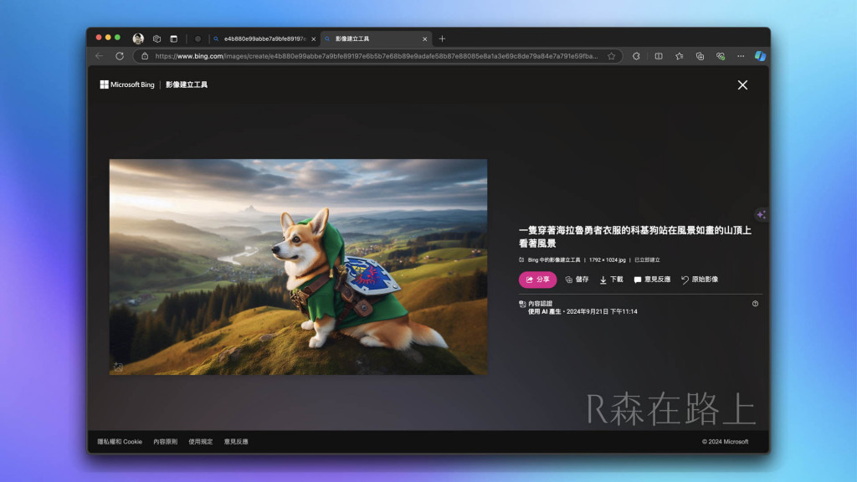The image size is (857, 482).
Task: Click the 使用 AI 產生 timestamp text
Action: [x=582, y=311]
